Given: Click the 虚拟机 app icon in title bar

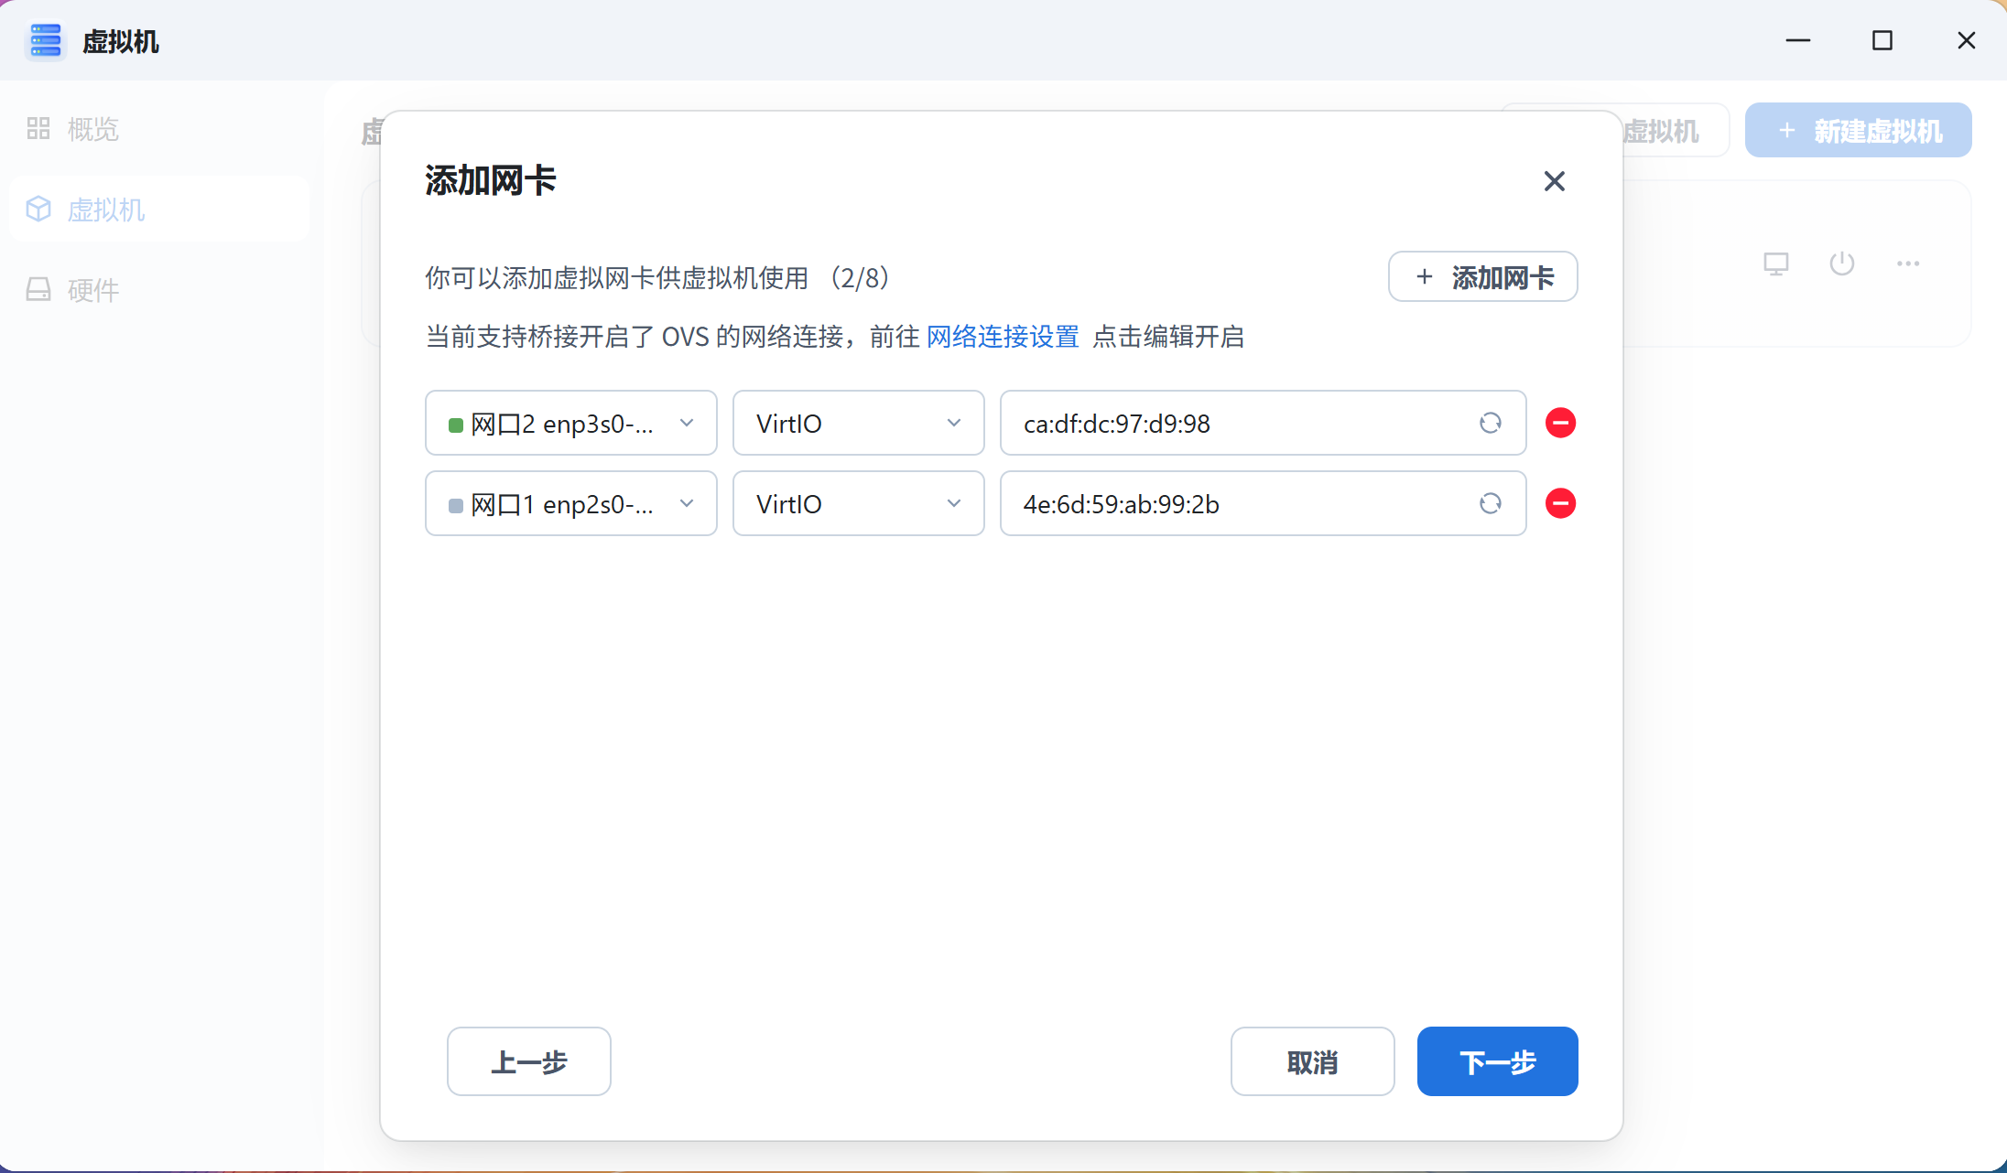Looking at the screenshot, I should pyautogui.click(x=45, y=41).
